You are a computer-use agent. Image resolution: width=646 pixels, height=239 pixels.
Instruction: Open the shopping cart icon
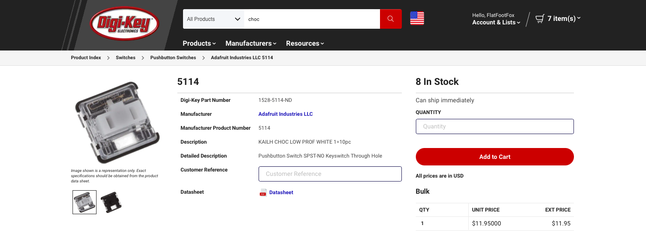540,18
